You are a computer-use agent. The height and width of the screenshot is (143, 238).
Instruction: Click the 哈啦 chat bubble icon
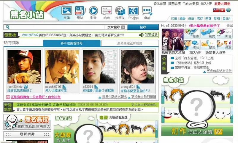point(107,11)
